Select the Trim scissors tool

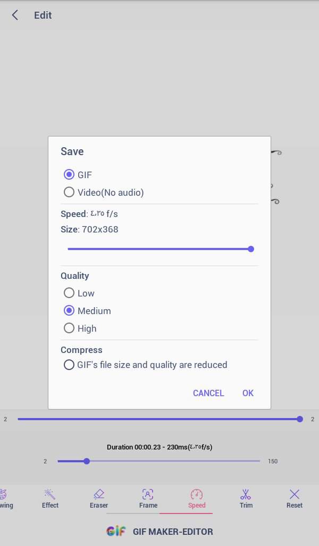point(246,499)
